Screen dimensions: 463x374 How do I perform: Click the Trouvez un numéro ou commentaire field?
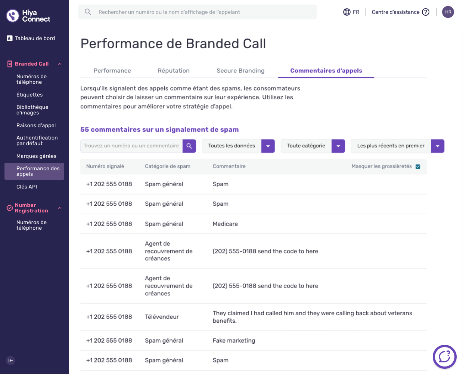click(x=131, y=146)
